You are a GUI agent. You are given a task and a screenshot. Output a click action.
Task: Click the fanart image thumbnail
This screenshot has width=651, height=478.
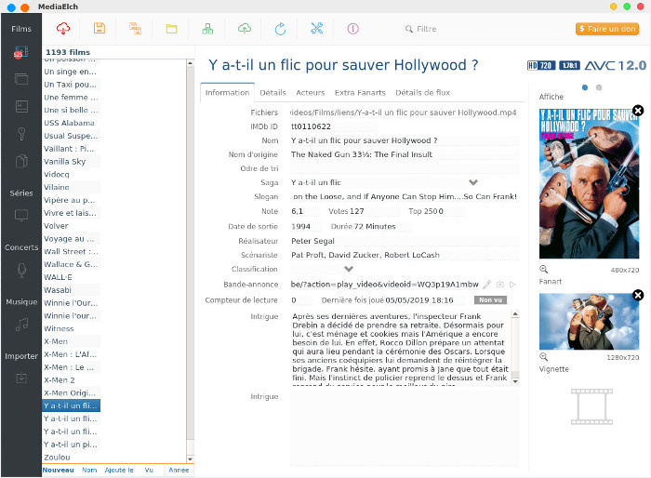tap(589, 322)
